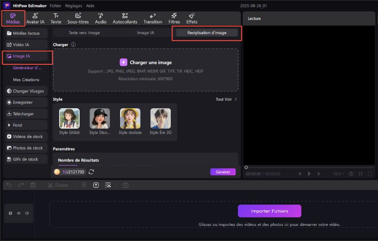Step to previous frame
Viewport: 378px width, 241px height.
pyautogui.click(x=300, y=174)
